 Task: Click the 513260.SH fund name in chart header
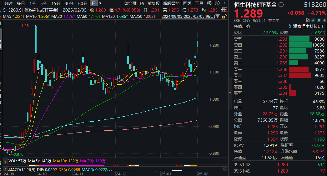click(x=31, y=10)
